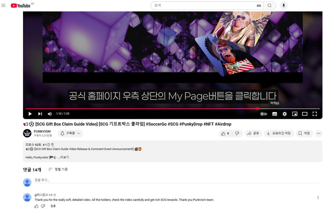Click the 1:10 / 1:29 time display

pyautogui.click(x=63, y=114)
